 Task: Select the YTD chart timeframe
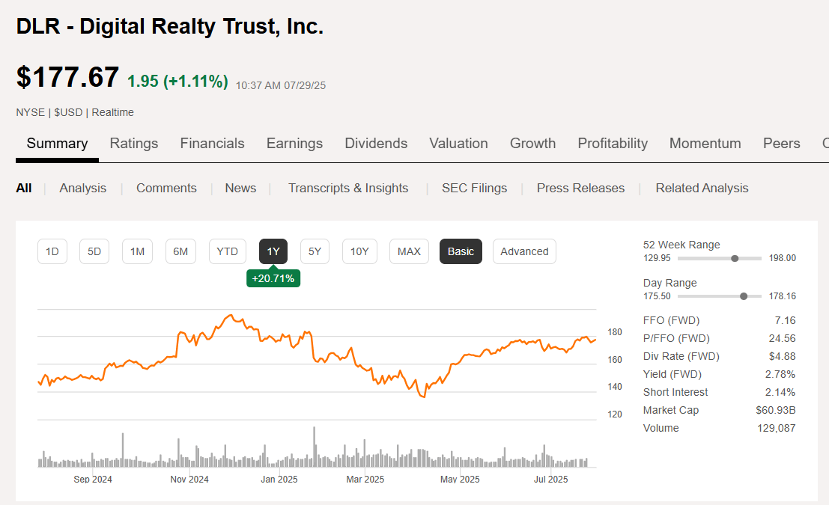(227, 251)
